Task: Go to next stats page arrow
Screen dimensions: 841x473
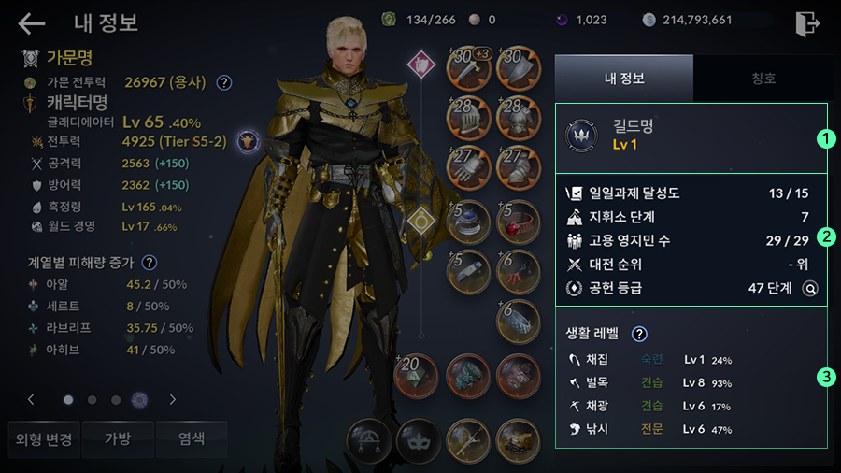Action: [x=172, y=399]
